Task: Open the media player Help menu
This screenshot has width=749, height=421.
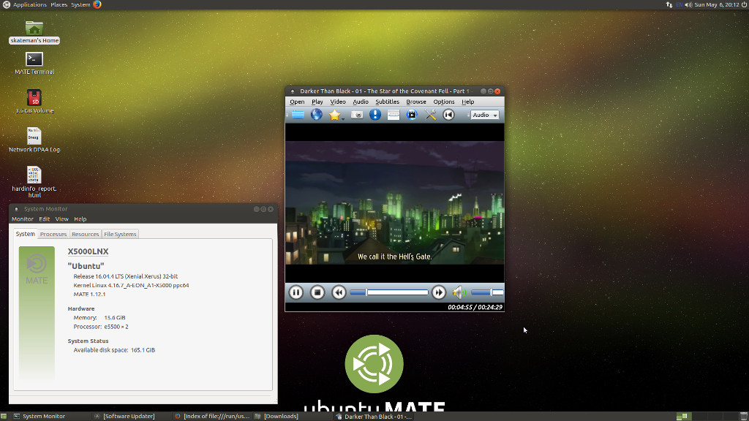Action: tap(467, 102)
